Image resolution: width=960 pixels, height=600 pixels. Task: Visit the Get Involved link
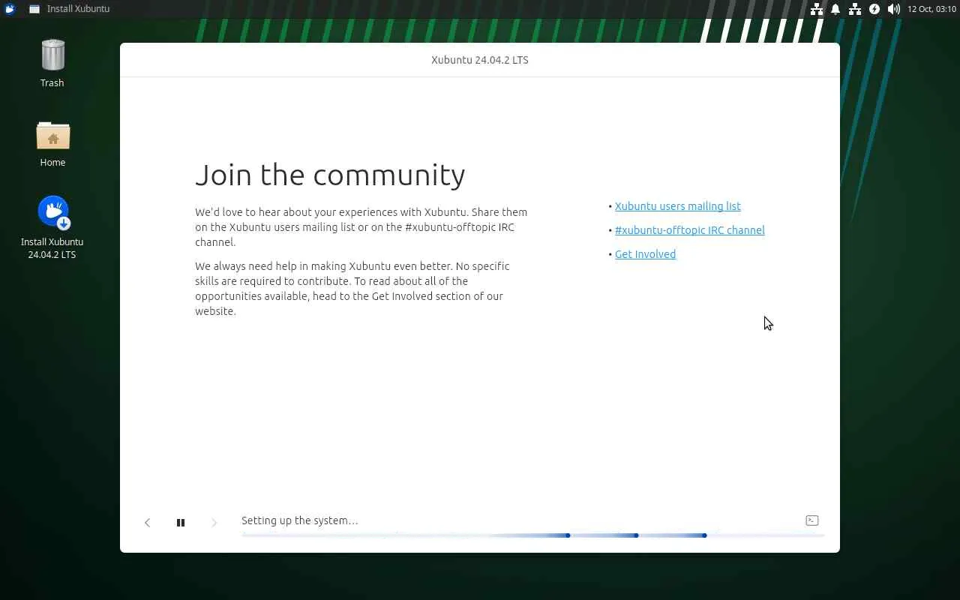[646, 254]
